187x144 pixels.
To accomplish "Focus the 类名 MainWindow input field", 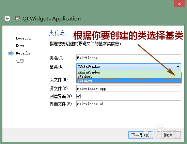I will (129, 58).
